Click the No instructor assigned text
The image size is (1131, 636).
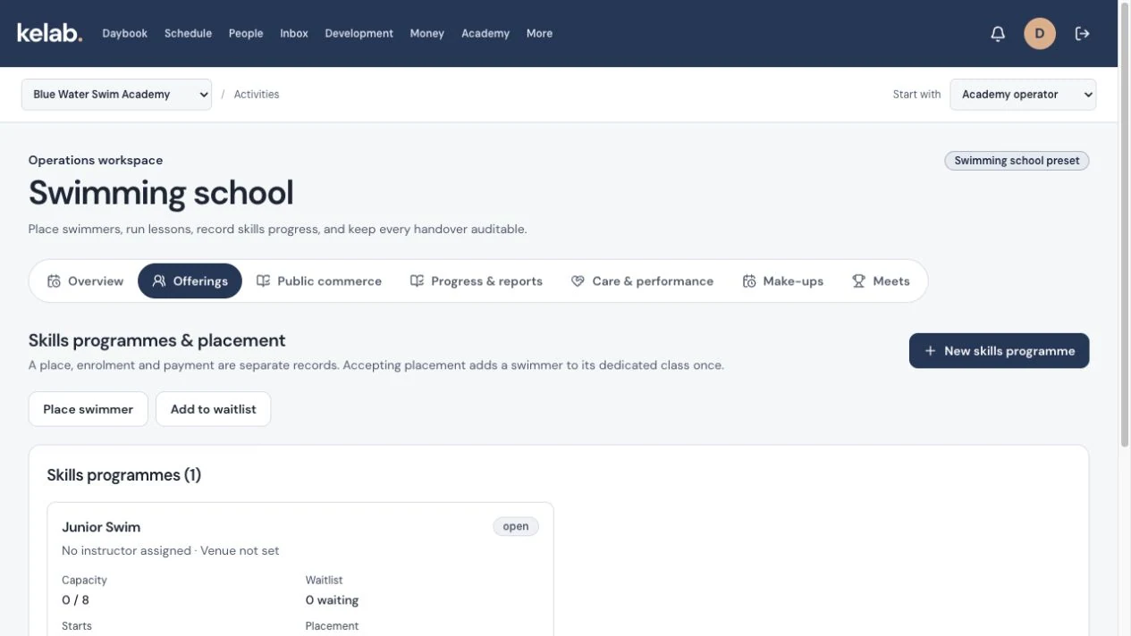coord(126,551)
